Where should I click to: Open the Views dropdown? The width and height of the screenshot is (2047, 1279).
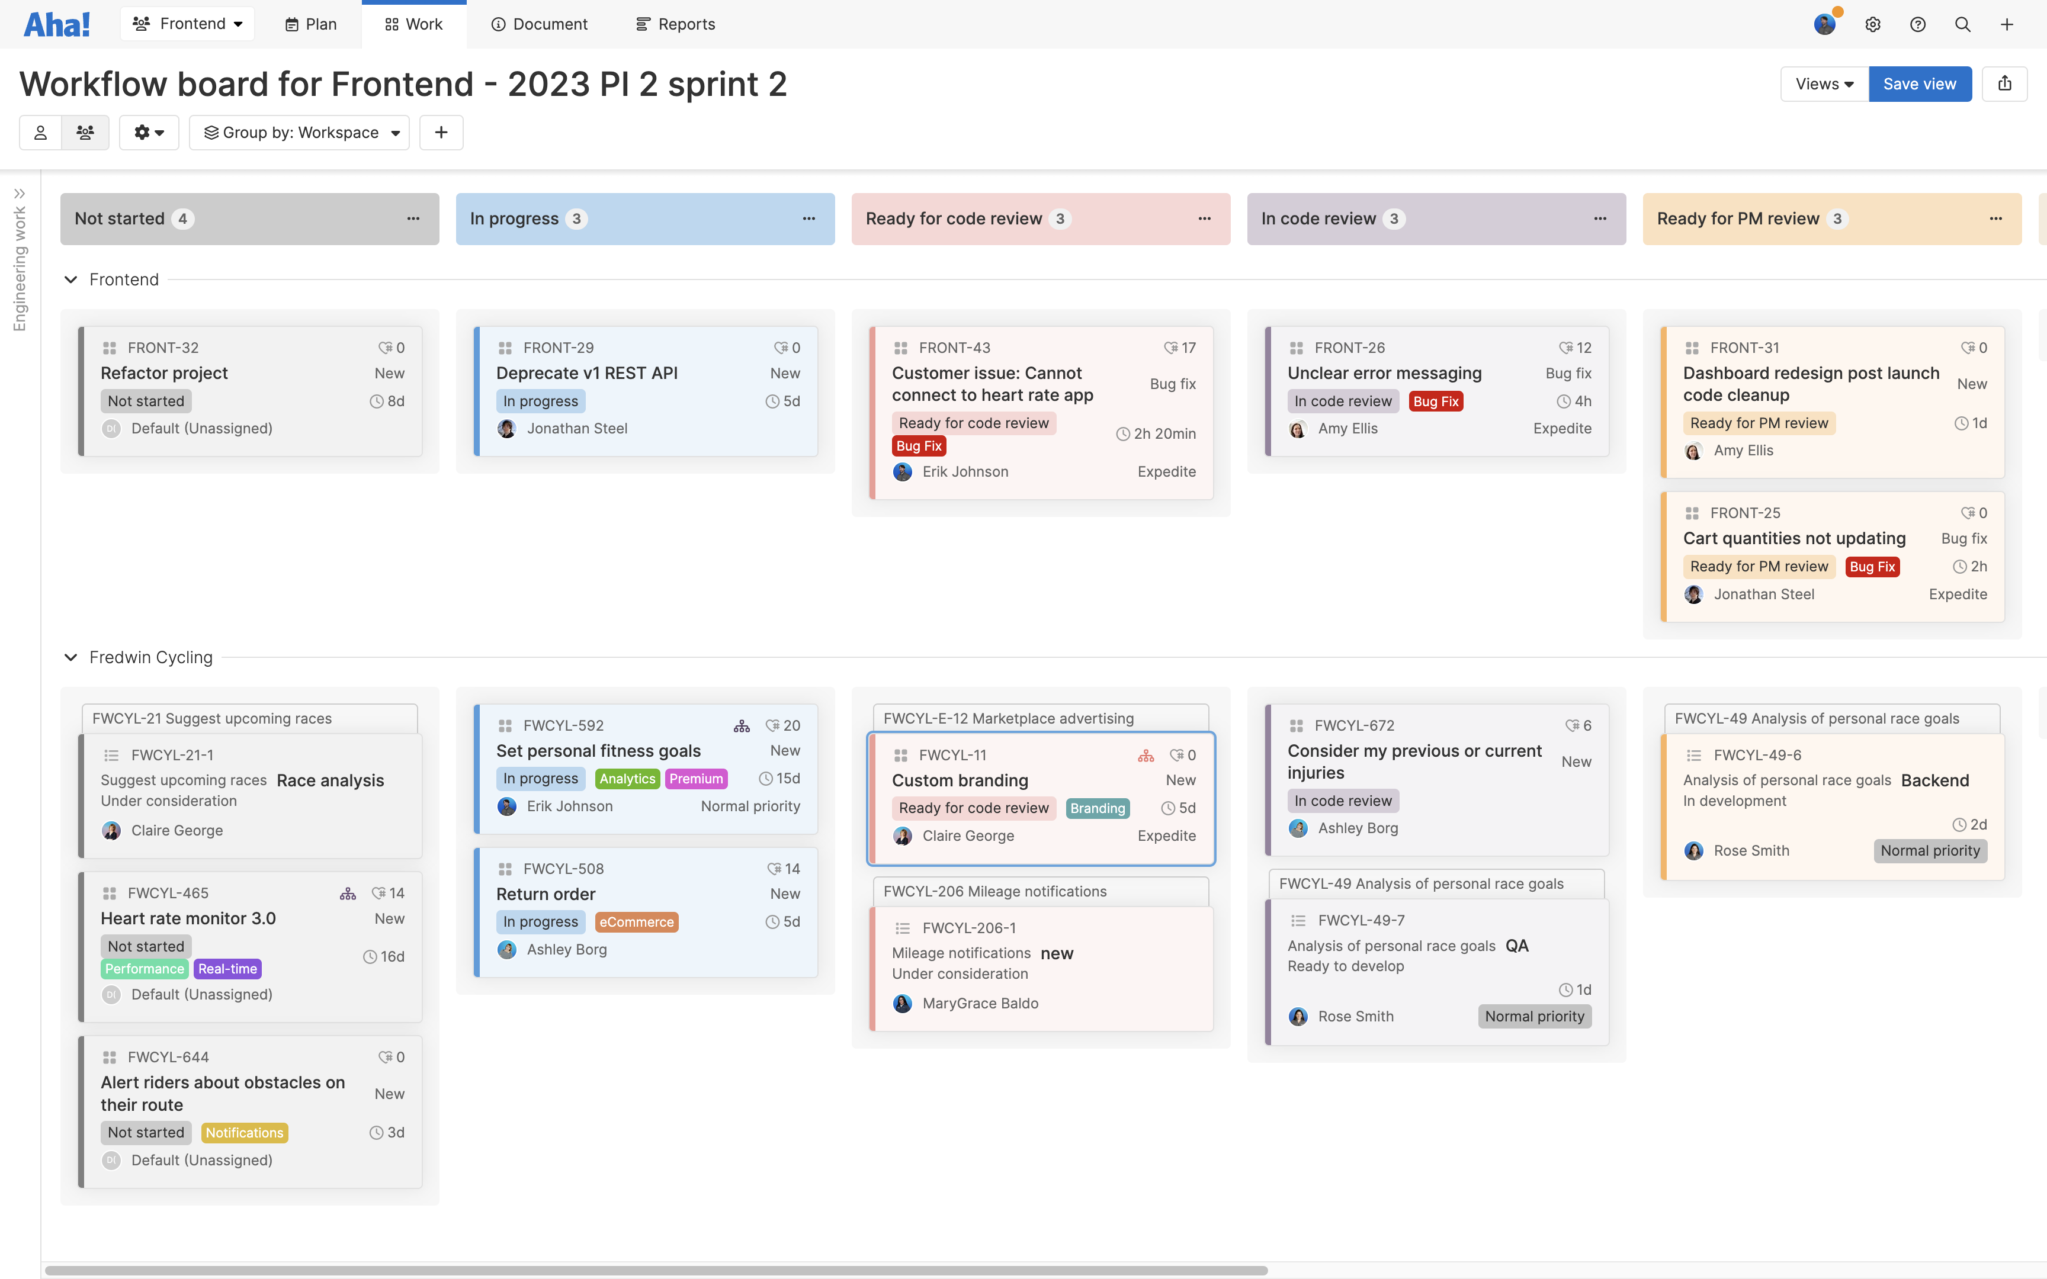[x=1823, y=83]
